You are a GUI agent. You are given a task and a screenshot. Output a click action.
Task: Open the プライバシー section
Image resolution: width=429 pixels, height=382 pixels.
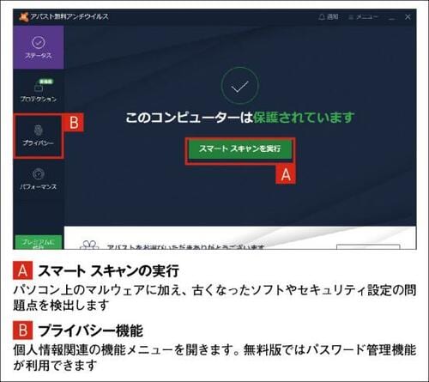pyautogui.click(x=39, y=136)
